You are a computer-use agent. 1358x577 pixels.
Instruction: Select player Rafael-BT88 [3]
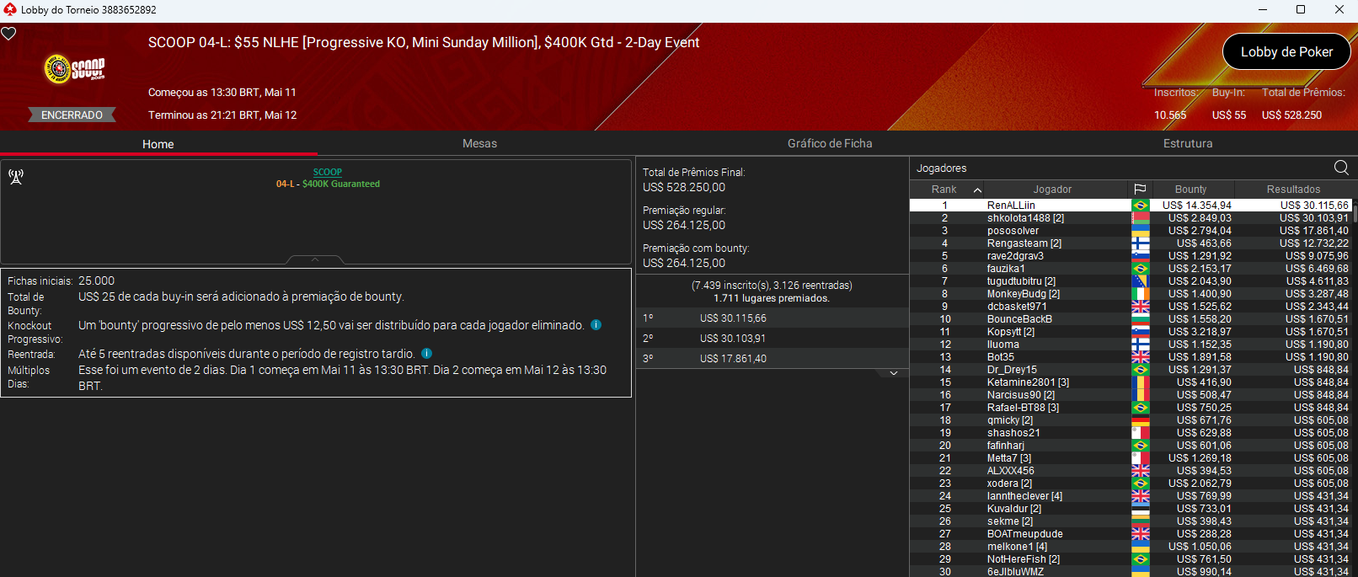click(1131, 408)
